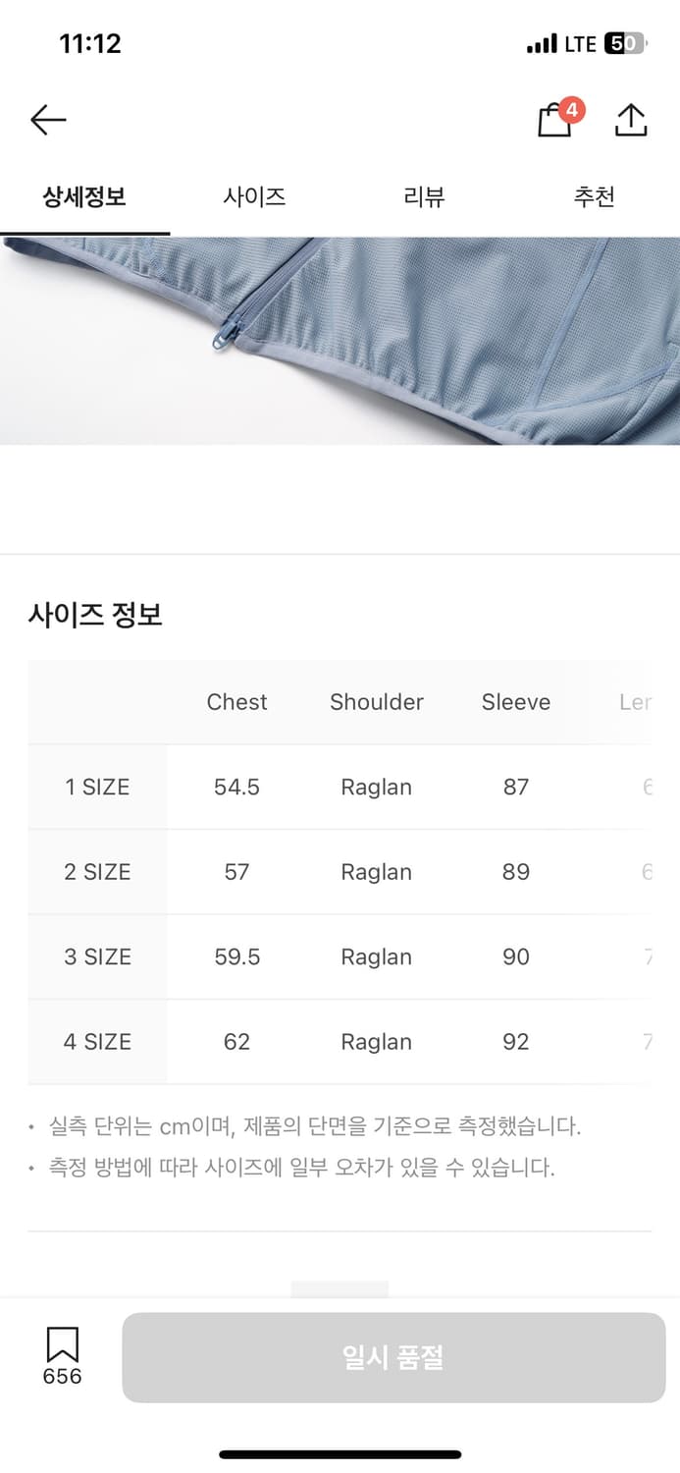The height and width of the screenshot is (1473, 680).
Task: Tap the 11:12 clock in status bar
Action: tap(90, 43)
